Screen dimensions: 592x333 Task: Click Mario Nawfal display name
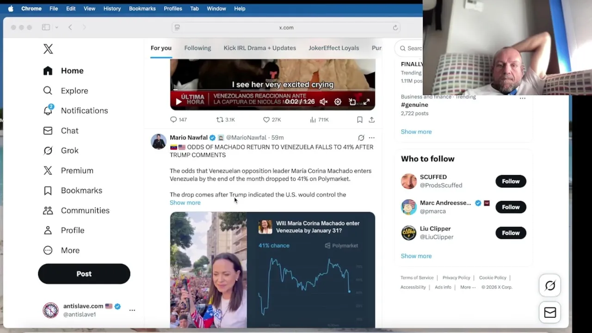[x=189, y=137]
